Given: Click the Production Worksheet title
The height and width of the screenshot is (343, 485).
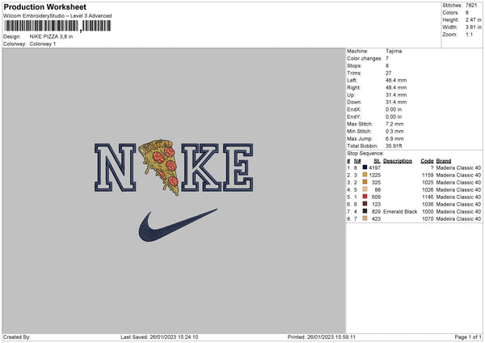Looking at the screenshot, I should click(x=44, y=7).
